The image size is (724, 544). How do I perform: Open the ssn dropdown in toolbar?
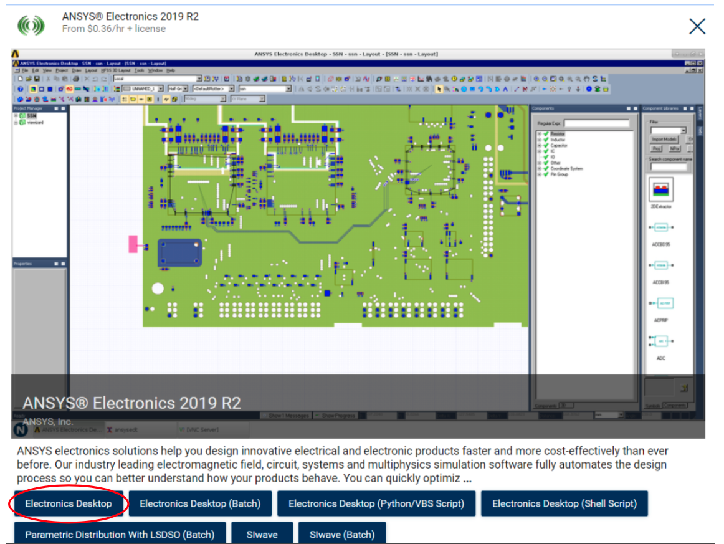click(x=288, y=88)
